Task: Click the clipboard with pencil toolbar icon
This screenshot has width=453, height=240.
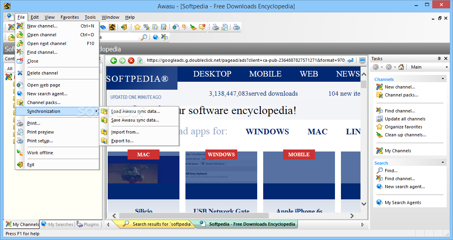Action: (155, 27)
